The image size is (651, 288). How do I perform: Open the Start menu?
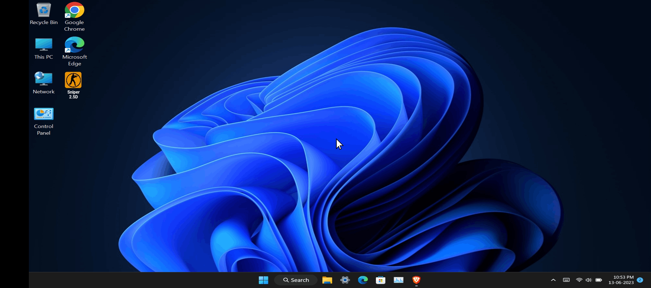pos(263,280)
